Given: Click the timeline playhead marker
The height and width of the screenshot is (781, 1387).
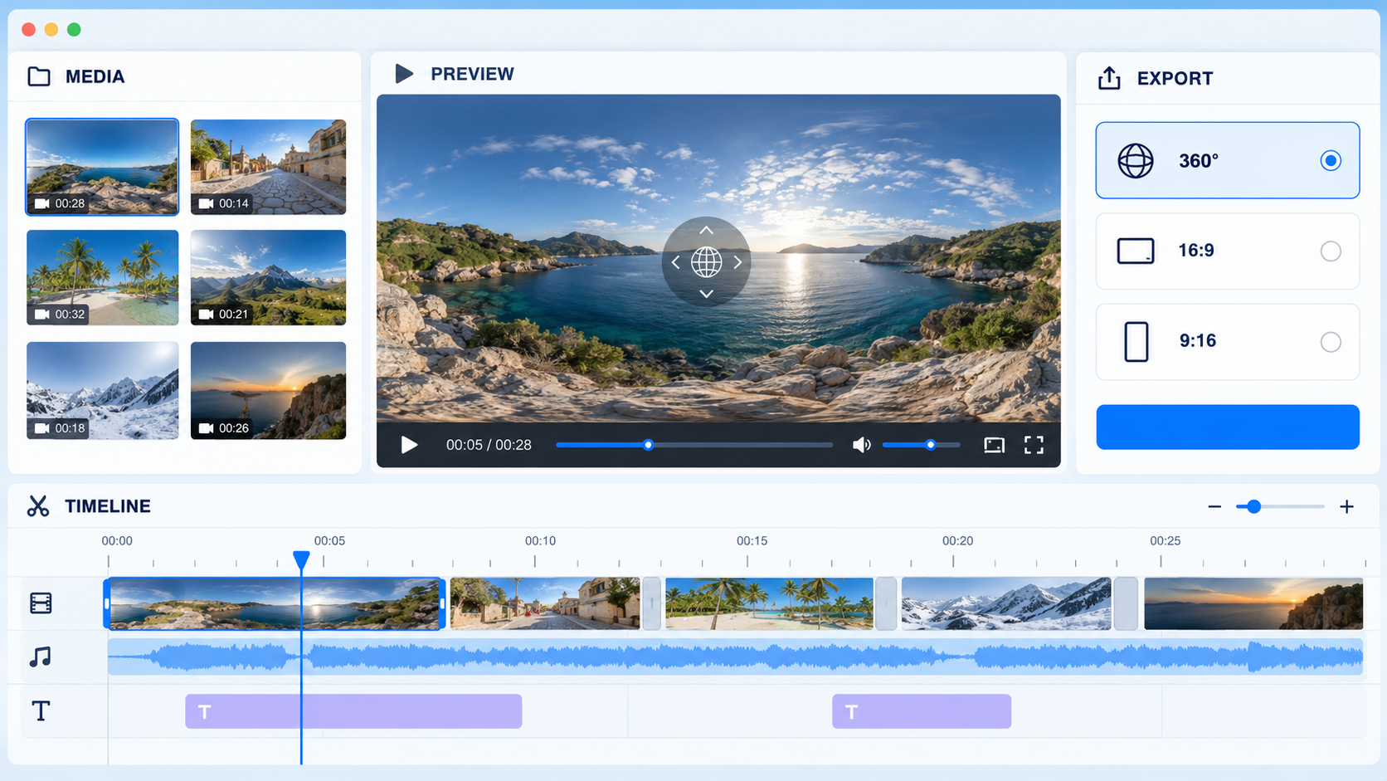Looking at the screenshot, I should tap(301, 560).
